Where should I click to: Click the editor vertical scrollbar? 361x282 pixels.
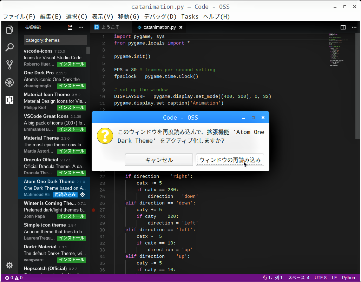358,86
